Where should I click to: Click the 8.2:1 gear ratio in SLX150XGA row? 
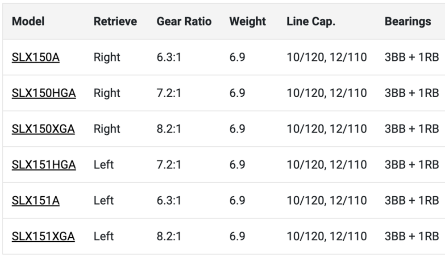point(169,129)
